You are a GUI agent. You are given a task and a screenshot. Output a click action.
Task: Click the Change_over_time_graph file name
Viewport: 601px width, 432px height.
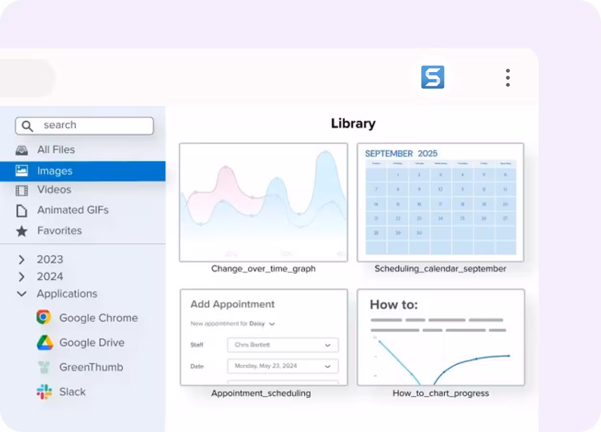(264, 269)
